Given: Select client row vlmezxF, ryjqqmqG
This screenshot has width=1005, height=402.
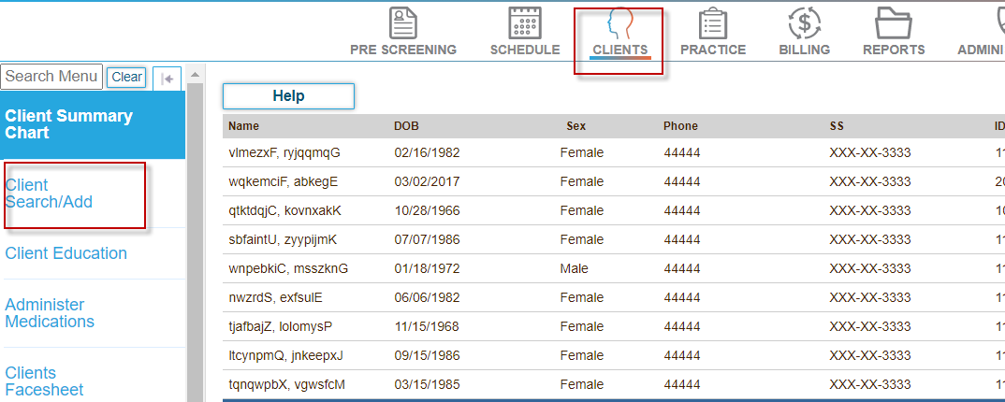Looking at the screenshot, I should pos(284,152).
